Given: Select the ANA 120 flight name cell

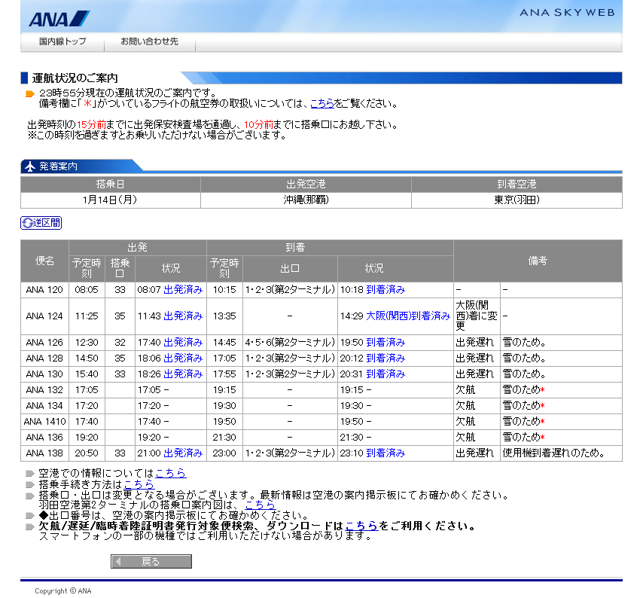Looking at the screenshot, I should pyautogui.click(x=44, y=289).
